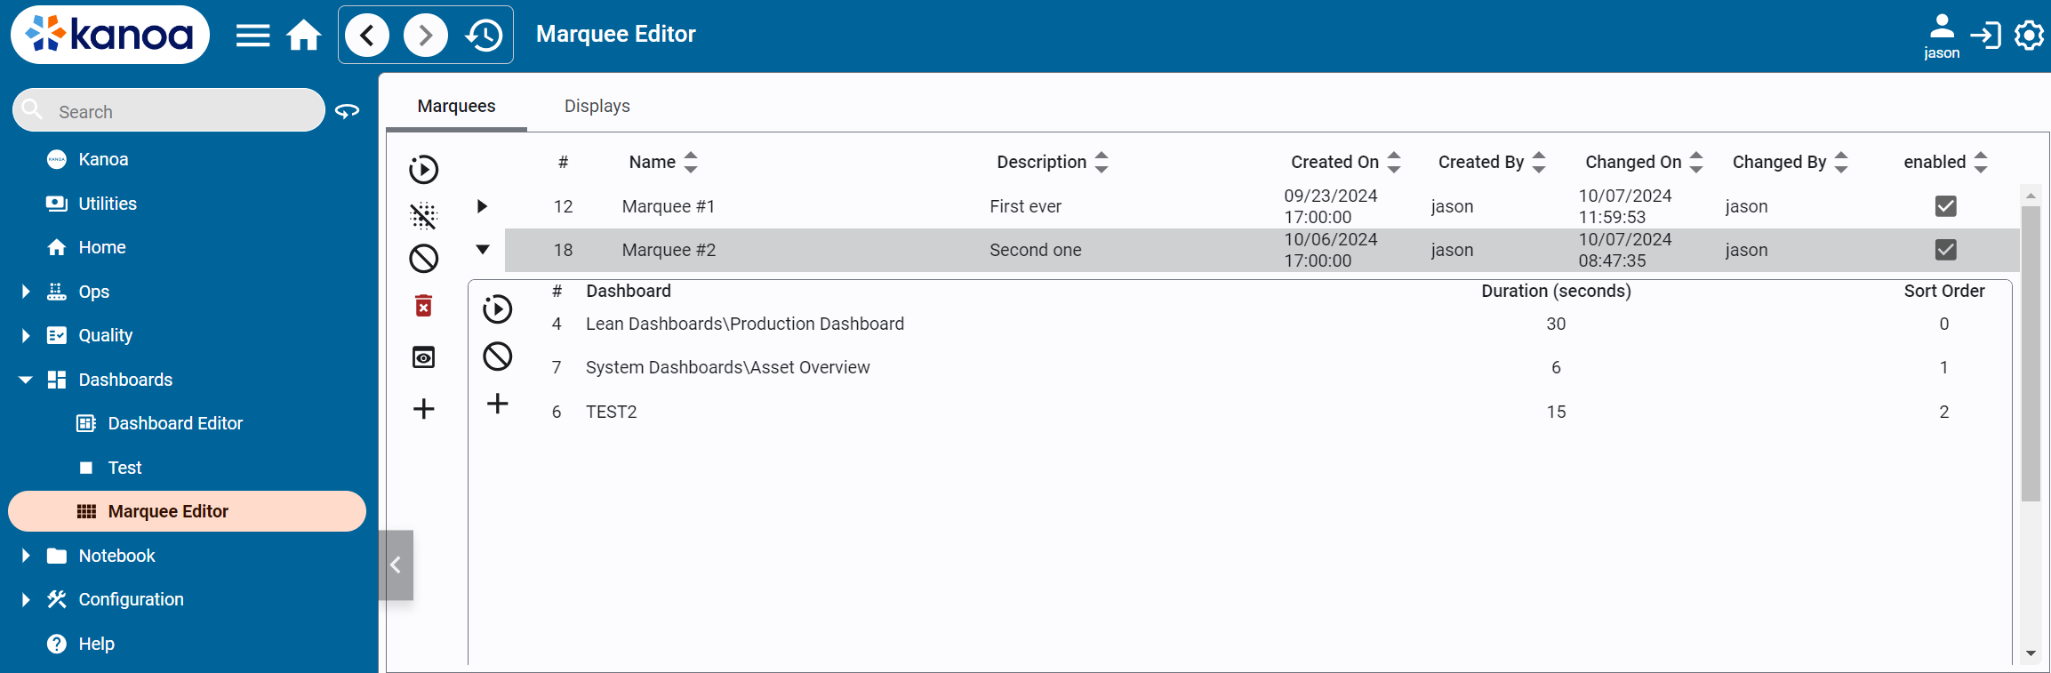Select the System Dashboards\Asset Overview row

click(1271, 367)
